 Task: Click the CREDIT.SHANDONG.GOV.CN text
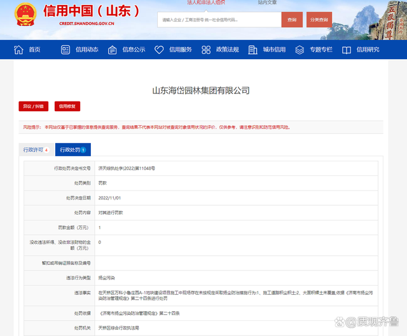(86, 24)
